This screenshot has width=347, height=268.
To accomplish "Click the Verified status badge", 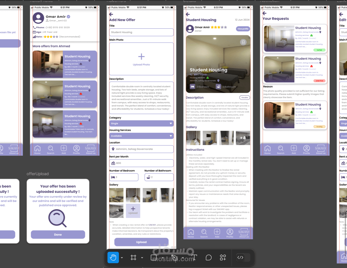I will (x=319, y=50).
